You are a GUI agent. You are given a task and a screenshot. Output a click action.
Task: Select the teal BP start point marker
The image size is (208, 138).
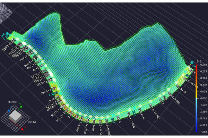coord(7,34)
